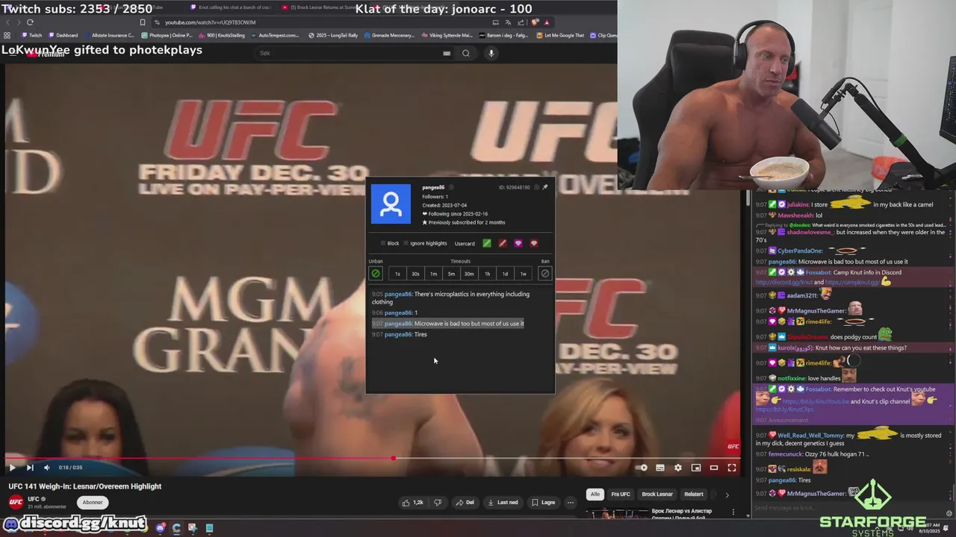956x537 pixels.
Task: Enter fullscreen on the video
Action: pyautogui.click(x=732, y=468)
